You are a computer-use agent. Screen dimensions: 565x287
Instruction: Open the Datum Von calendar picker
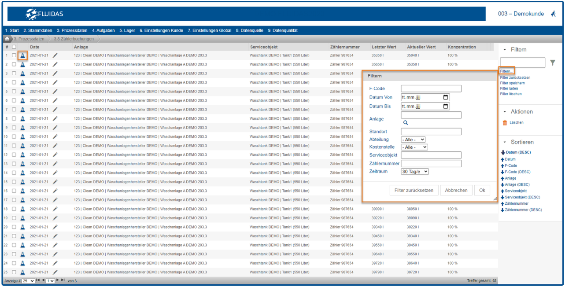[x=446, y=97]
